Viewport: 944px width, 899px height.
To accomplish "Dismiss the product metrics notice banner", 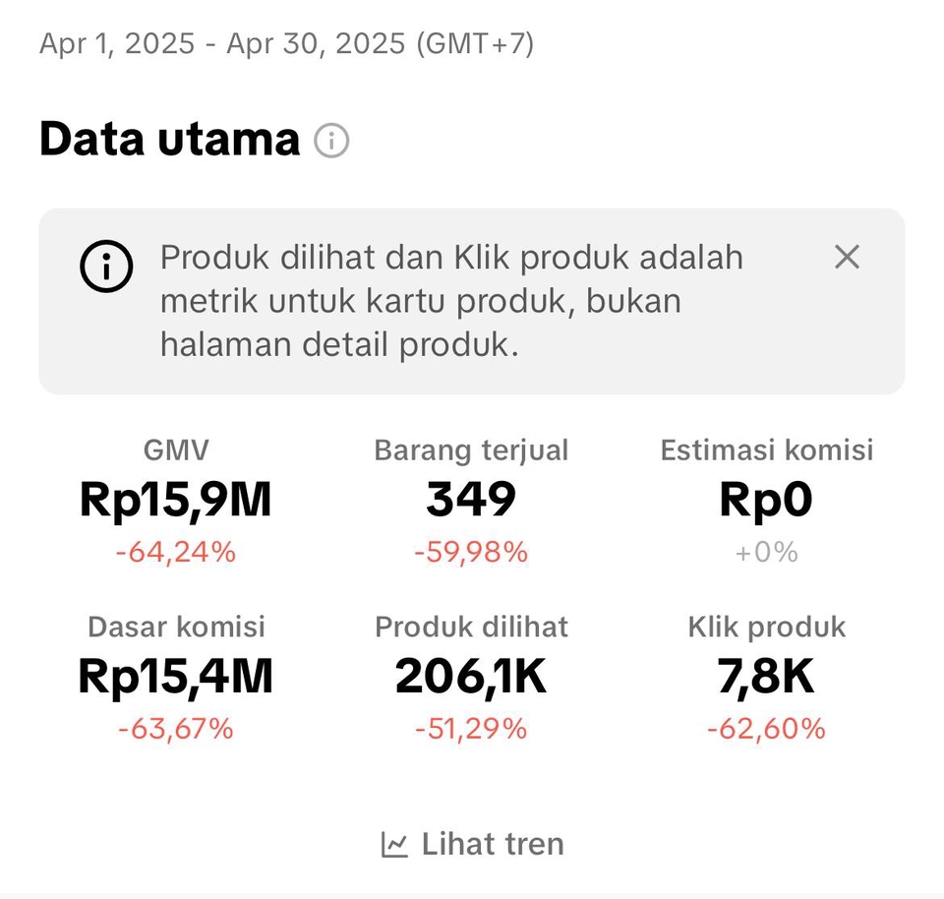I will click(x=847, y=258).
